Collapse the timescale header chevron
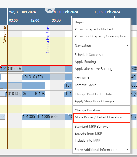This screenshot has width=137, height=157. [x=50, y=10]
